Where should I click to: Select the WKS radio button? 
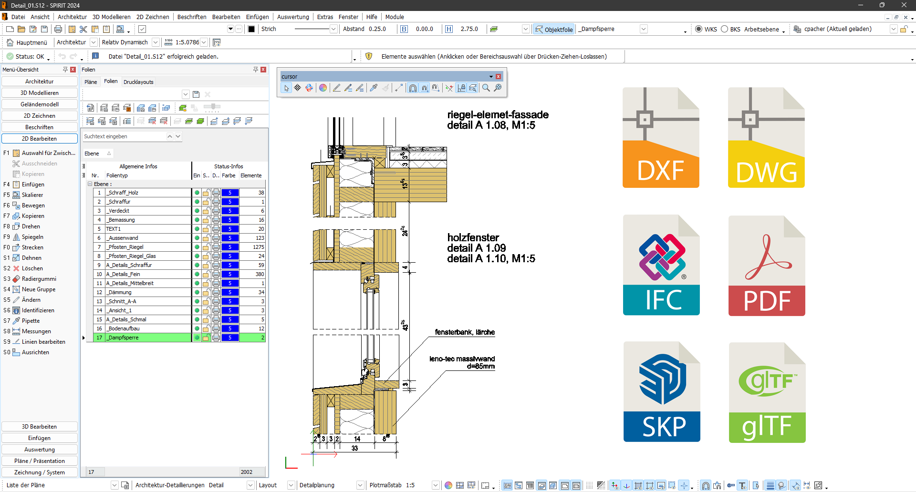pos(698,29)
